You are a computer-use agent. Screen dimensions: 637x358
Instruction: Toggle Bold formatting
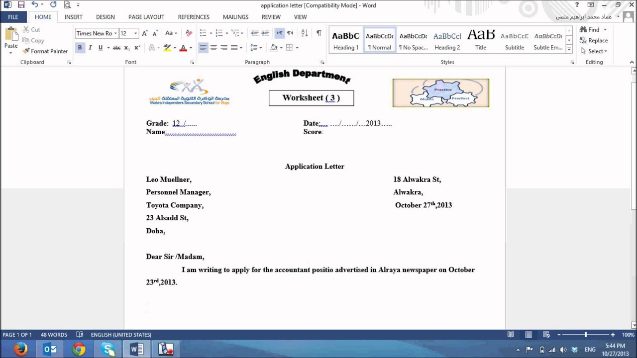[80, 48]
